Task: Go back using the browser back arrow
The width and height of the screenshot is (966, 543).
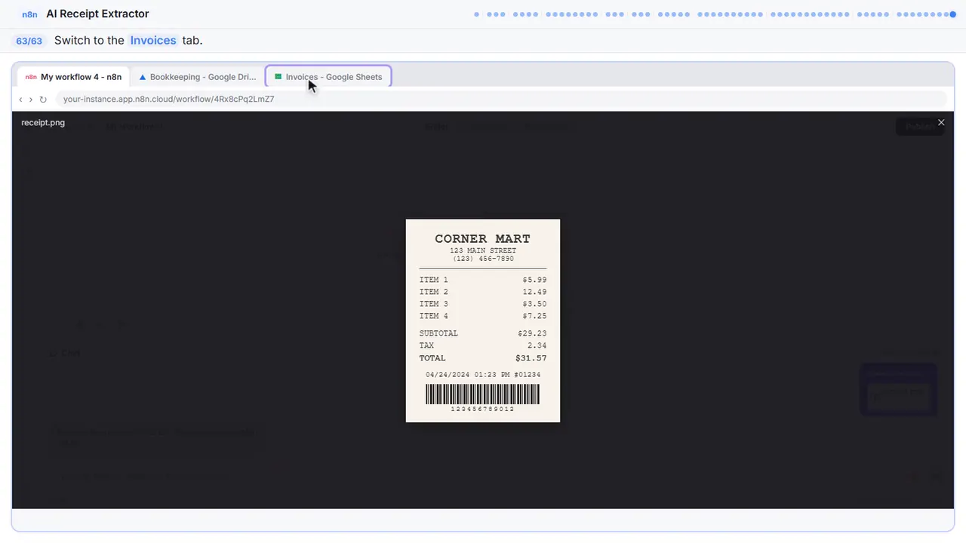Action: click(x=20, y=100)
